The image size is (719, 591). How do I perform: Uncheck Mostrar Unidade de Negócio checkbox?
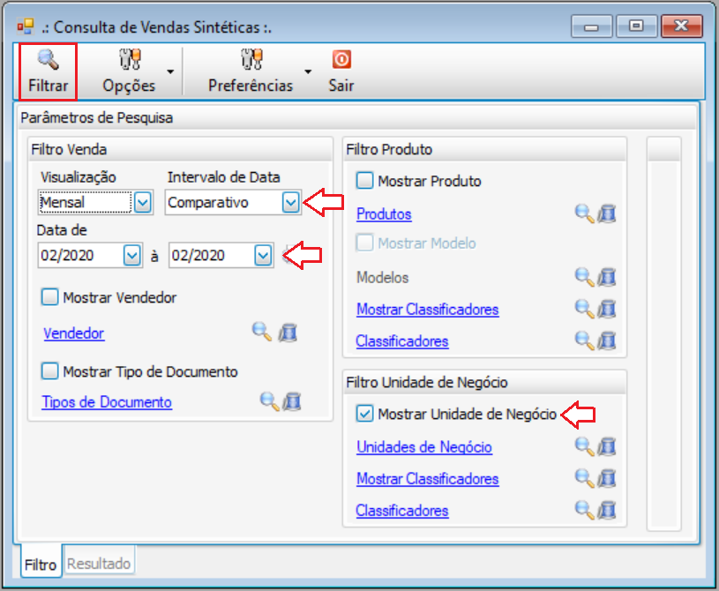(x=365, y=414)
